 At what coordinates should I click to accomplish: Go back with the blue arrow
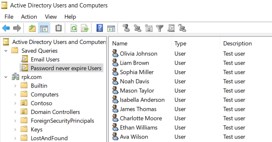click(x=6, y=28)
